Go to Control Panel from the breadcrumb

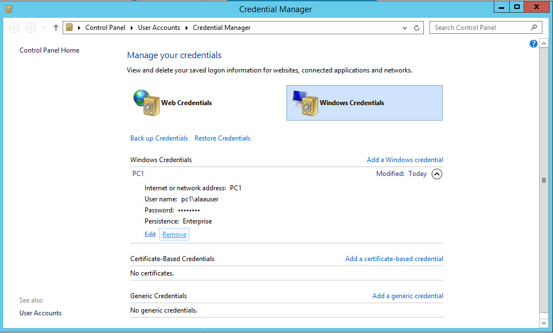pos(105,27)
